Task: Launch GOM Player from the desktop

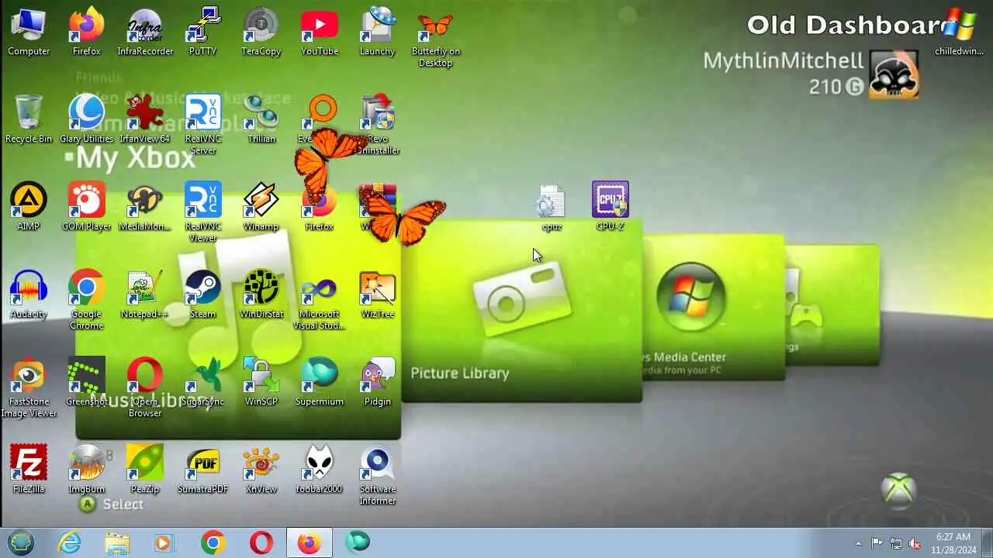Action: point(87,208)
